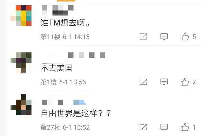Screen dimensions: 201x136
Task: Like the 不去美国 comment
Action: [185, 82]
